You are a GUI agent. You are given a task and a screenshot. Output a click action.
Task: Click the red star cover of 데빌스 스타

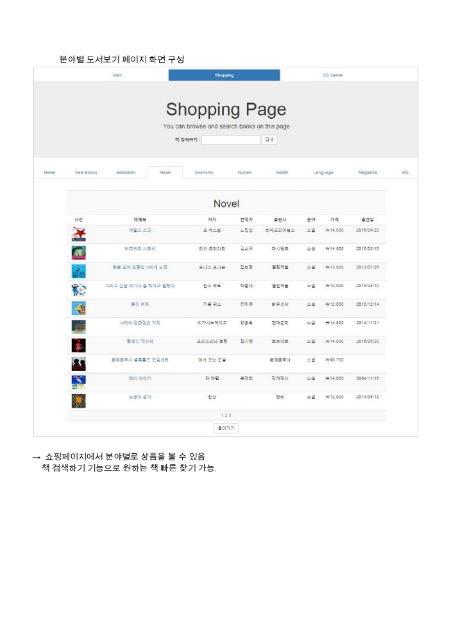pyautogui.click(x=78, y=234)
